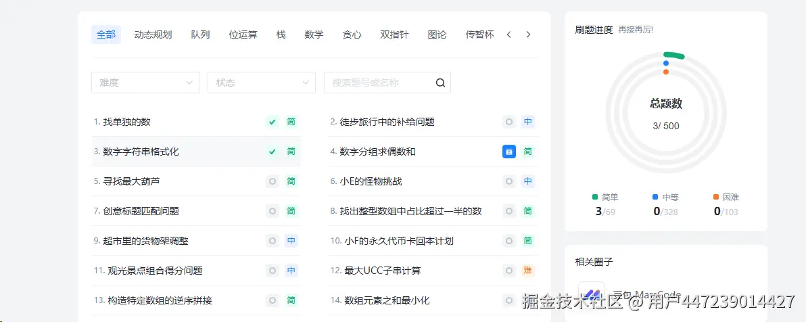The width and height of the screenshot is (806, 322).
Task: Click the green 简单 legend dot
Action: pos(595,197)
